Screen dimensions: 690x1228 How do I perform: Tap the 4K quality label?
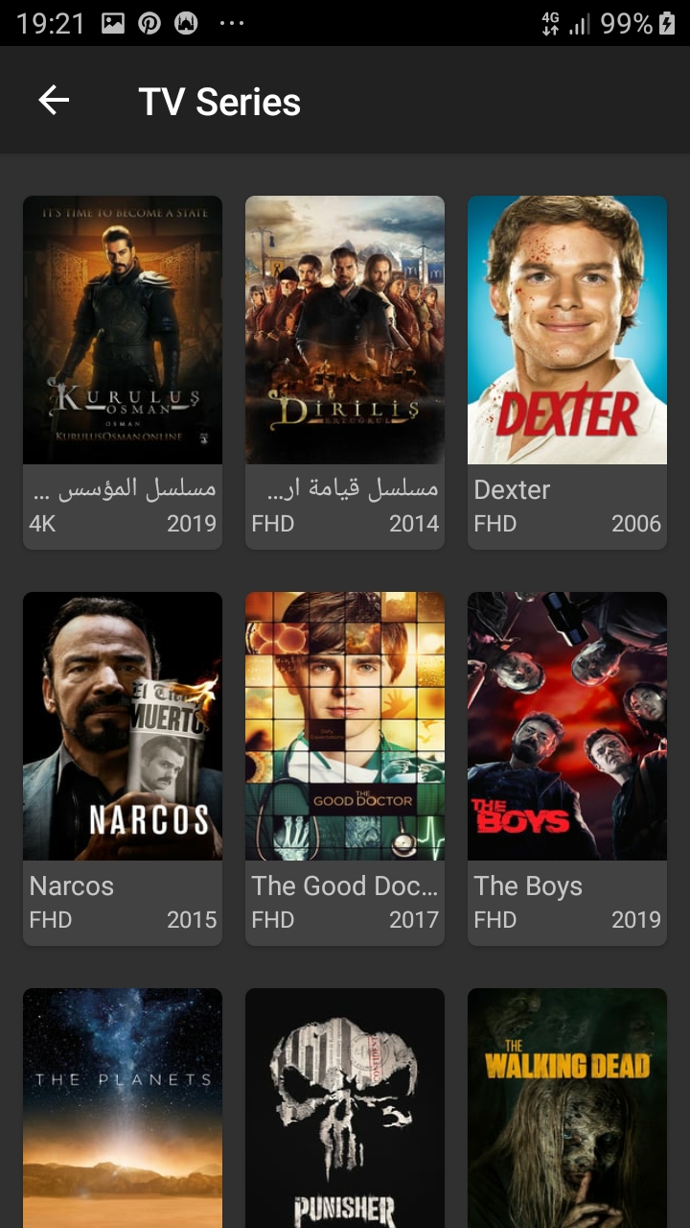coord(43,524)
